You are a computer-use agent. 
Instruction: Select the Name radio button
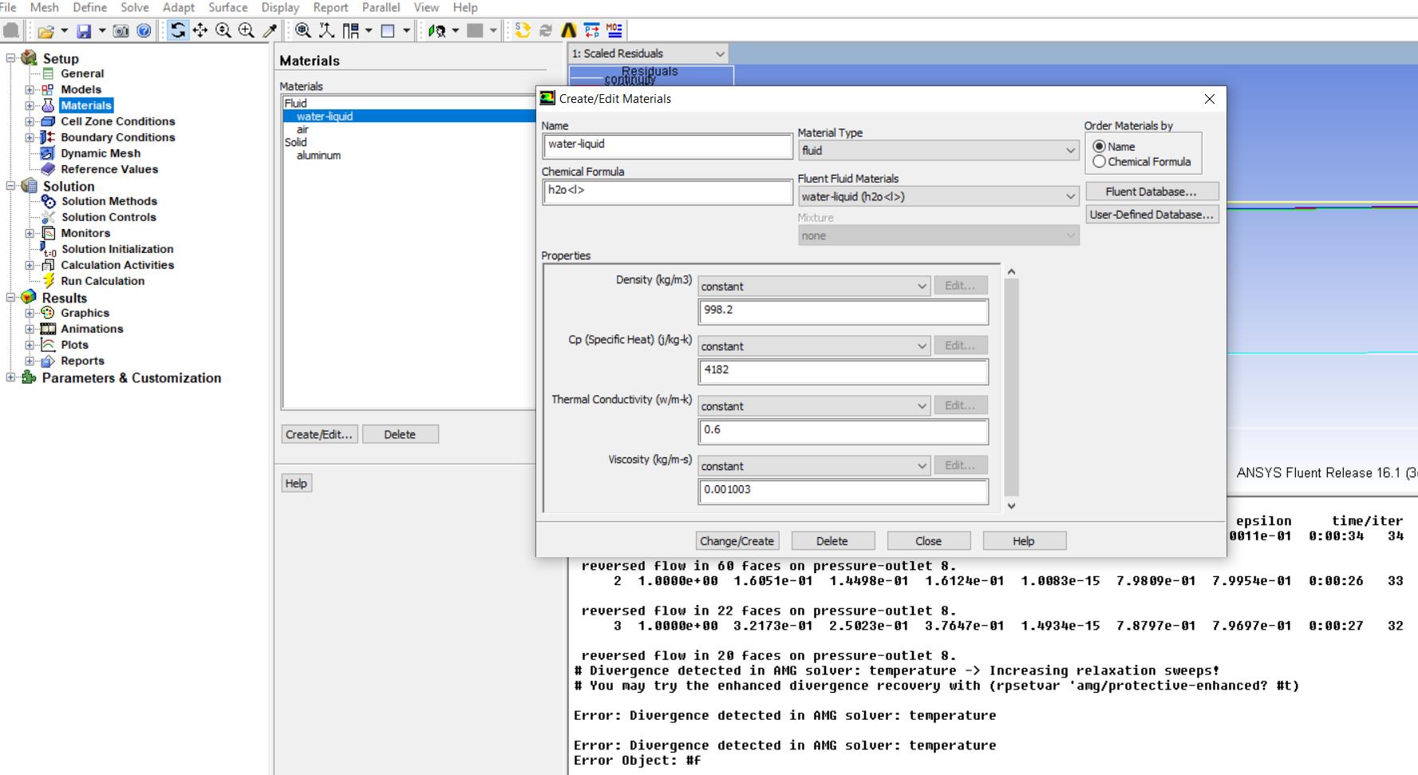click(x=1100, y=147)
